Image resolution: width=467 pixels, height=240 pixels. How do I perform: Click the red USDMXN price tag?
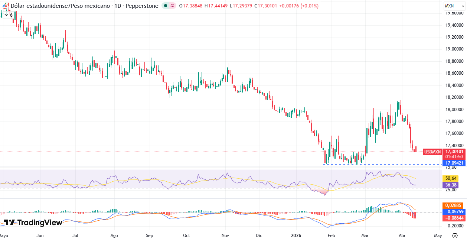(432, 152)
